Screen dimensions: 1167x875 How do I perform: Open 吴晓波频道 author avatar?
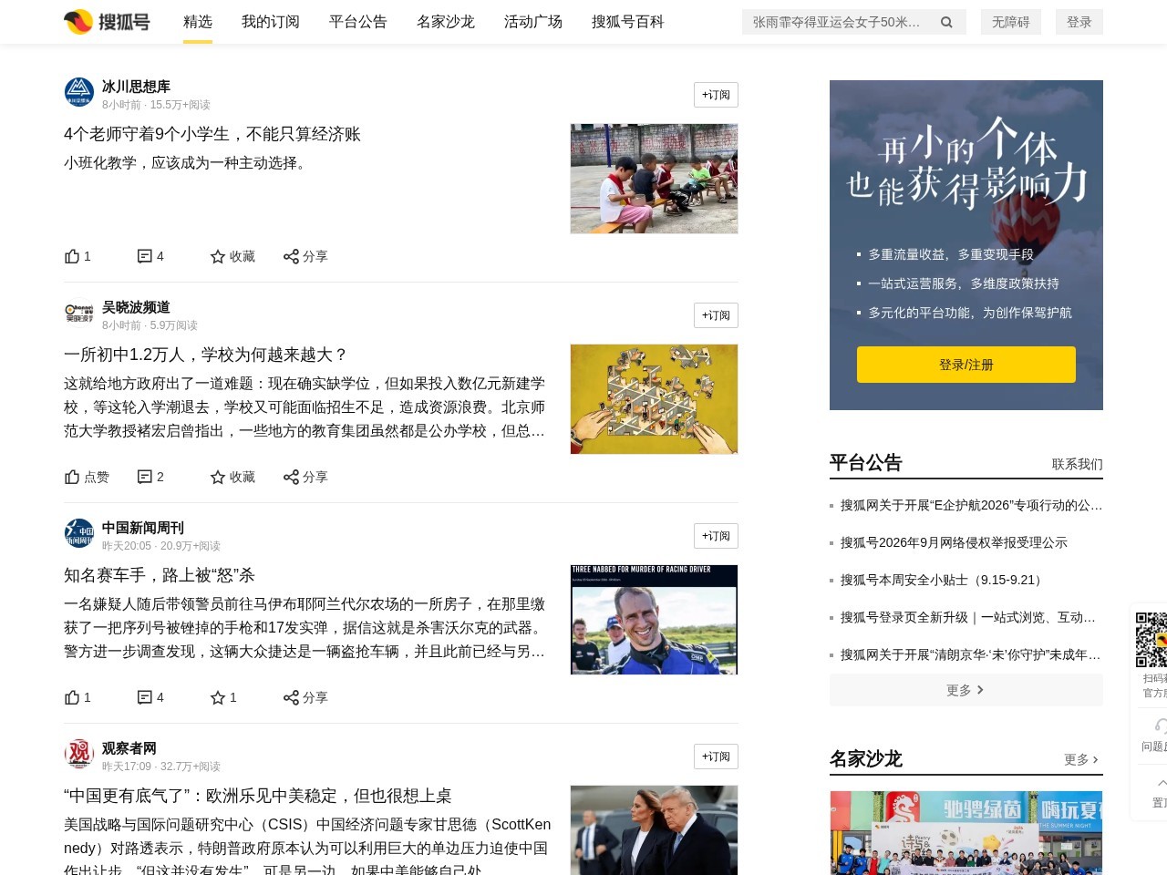pos(79,313)
